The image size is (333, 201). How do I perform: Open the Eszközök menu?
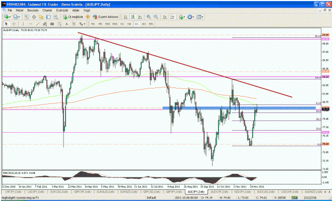(x=62, y=10)
